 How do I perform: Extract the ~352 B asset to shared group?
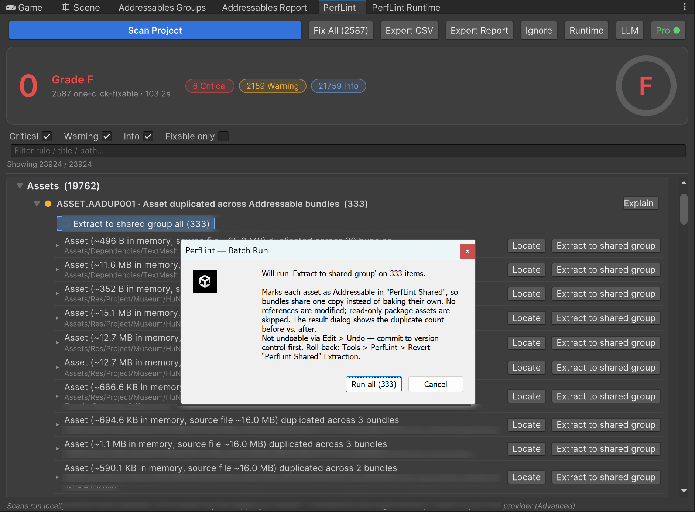(x=606, y=294)
